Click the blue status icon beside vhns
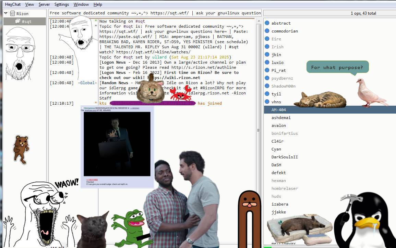396x248 pixels. pyautogui.click(x=267, y=102)
